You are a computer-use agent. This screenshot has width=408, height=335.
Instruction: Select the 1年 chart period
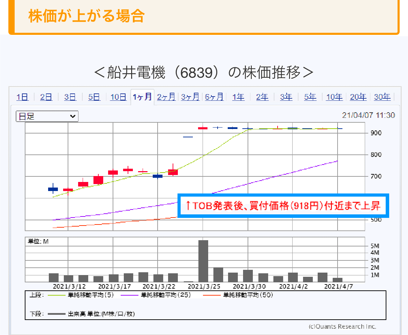tap(238, 97)
